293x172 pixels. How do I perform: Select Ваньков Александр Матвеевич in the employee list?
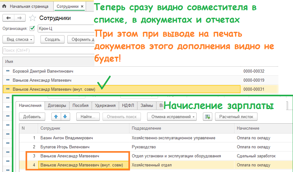pyautogui.click(x=42, y=80)
